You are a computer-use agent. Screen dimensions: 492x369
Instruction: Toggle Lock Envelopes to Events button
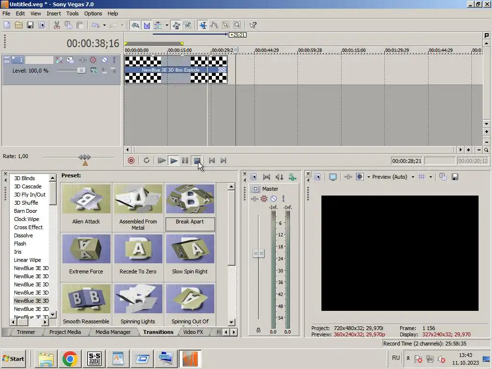[x=176, y=25]
